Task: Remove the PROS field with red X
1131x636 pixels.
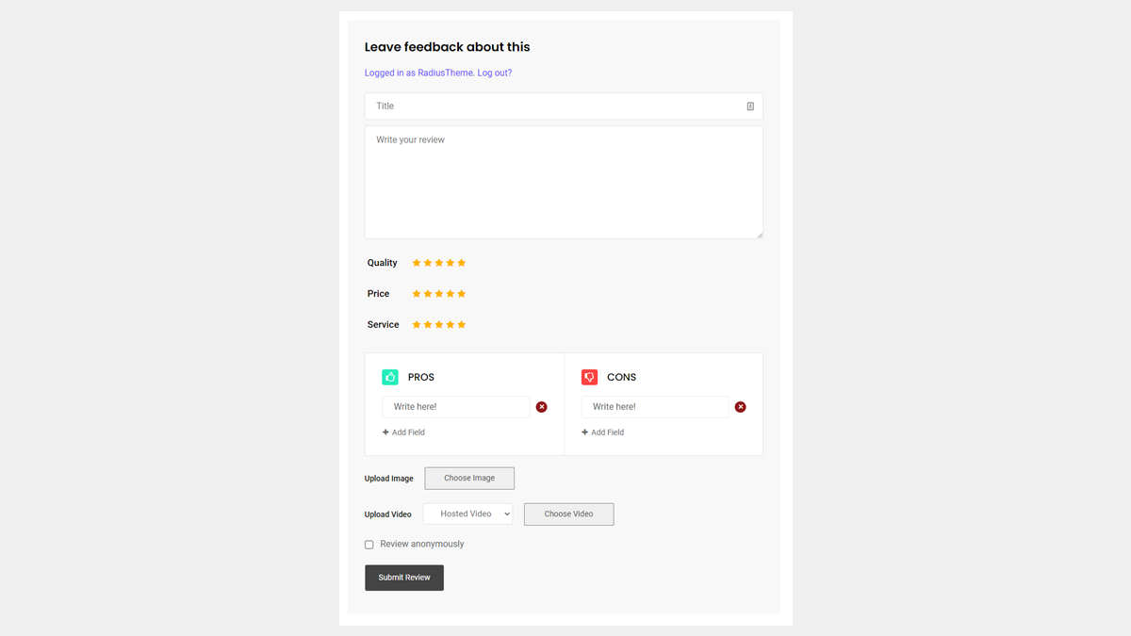Action: pos(541,407)
